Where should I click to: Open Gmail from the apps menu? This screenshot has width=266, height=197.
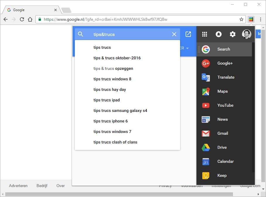point(222,133)
